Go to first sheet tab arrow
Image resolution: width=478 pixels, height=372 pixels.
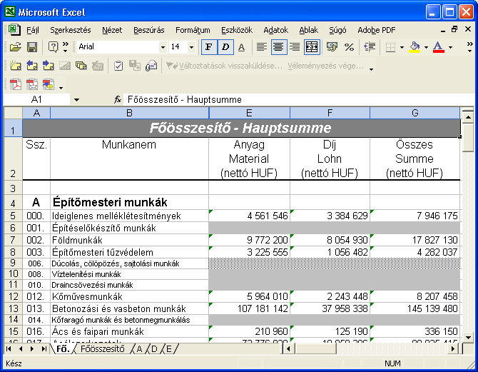(x=9, y=349)
